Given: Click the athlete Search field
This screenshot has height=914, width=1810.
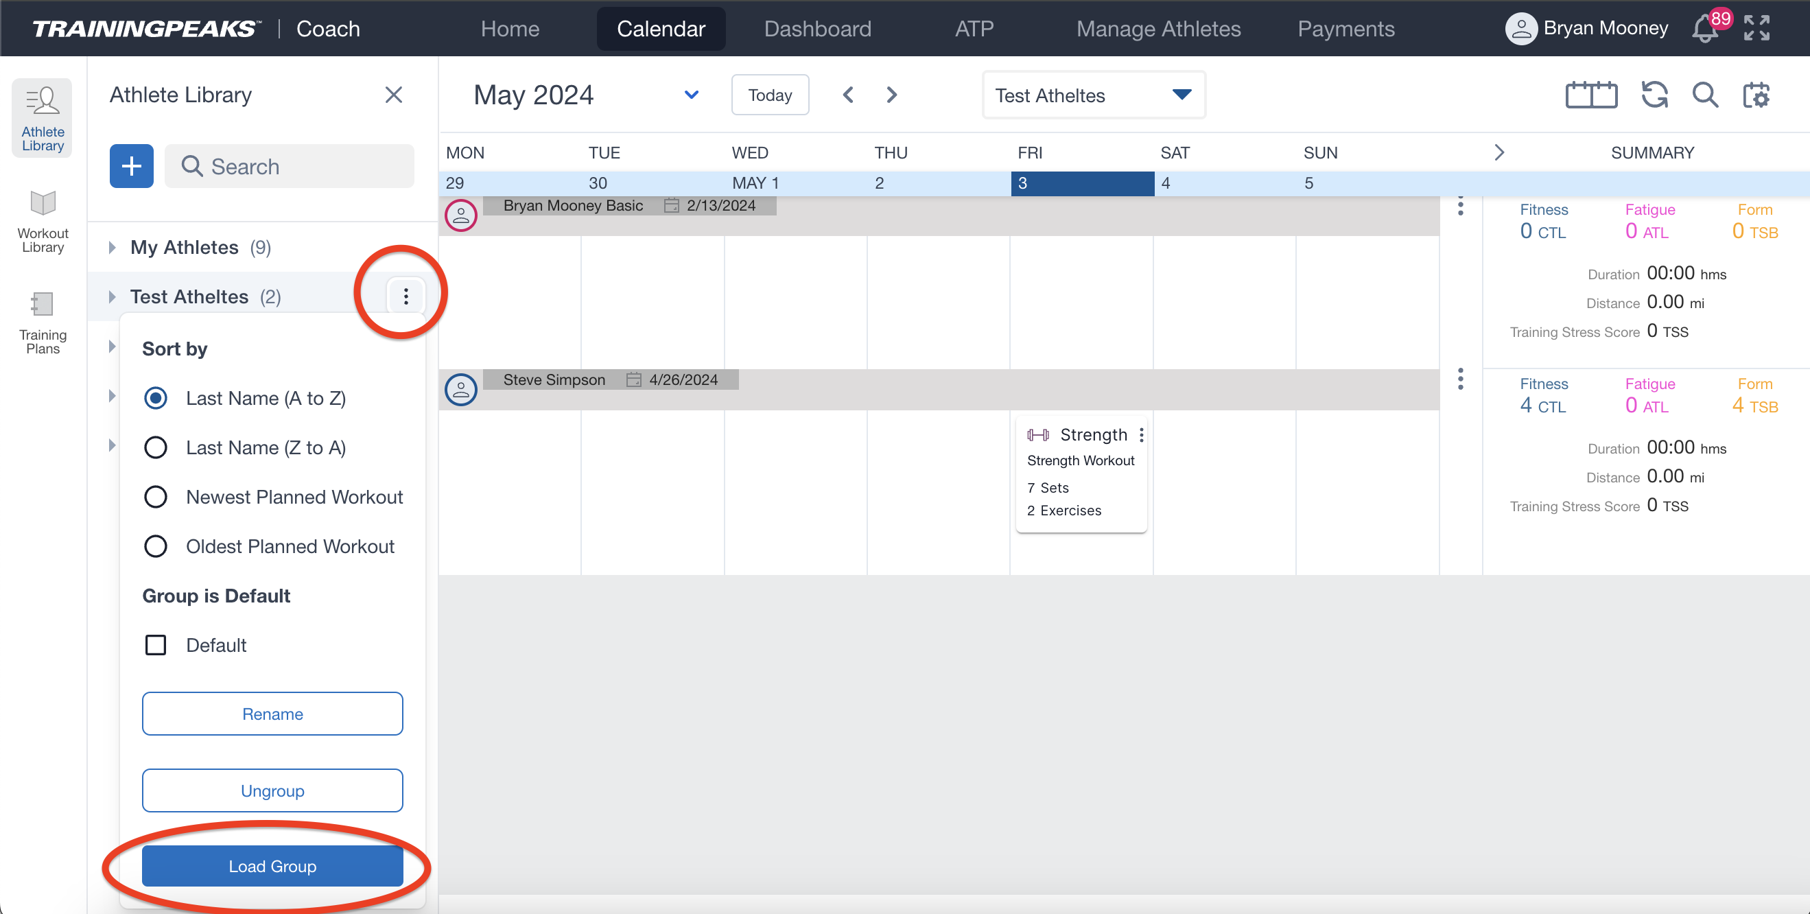Looking at the screenshot, I should pyautogui.click(x=289, y=166).
